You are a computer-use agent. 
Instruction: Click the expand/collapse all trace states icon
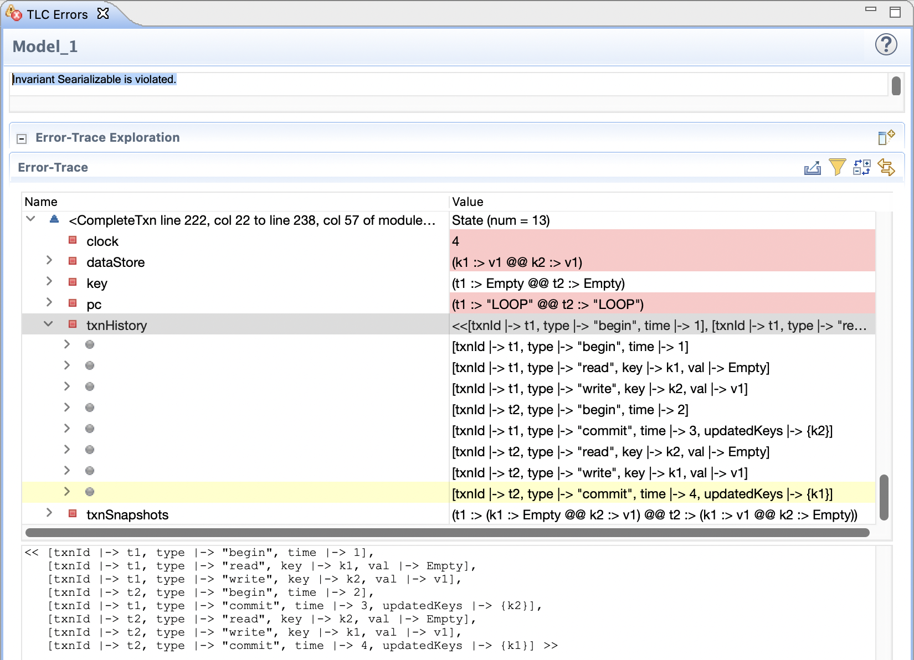point(861,167)
